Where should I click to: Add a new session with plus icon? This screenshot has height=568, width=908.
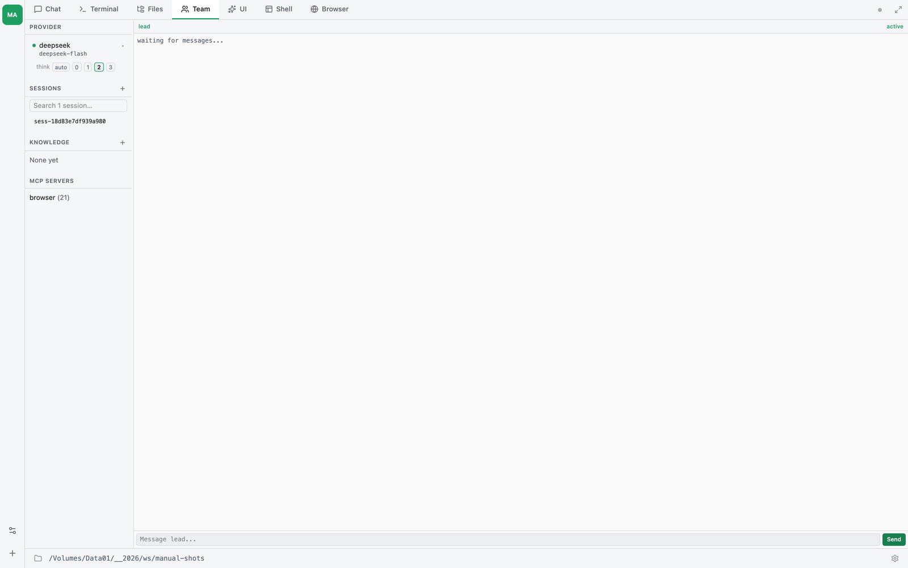[x=123, y=89]
